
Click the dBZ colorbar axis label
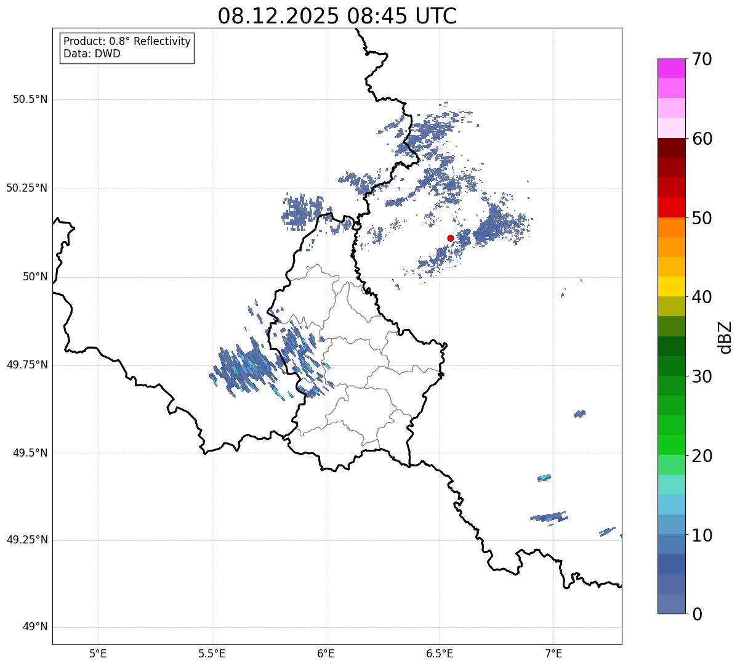pos(725,336)
